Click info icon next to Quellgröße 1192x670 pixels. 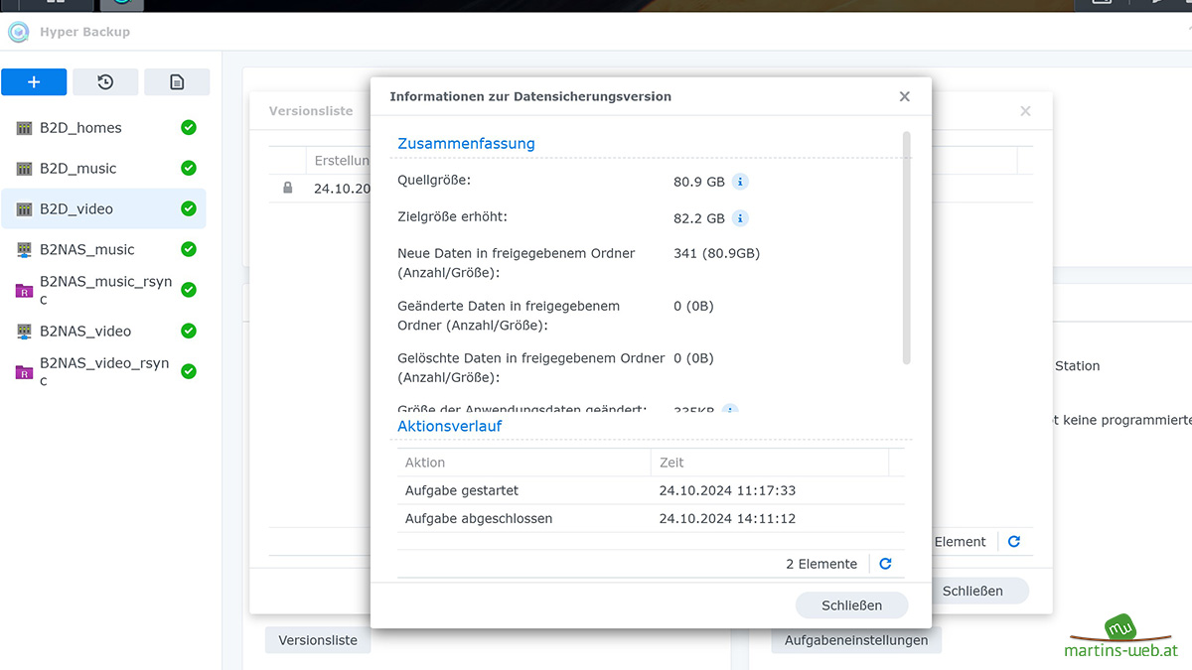[740, 182]
